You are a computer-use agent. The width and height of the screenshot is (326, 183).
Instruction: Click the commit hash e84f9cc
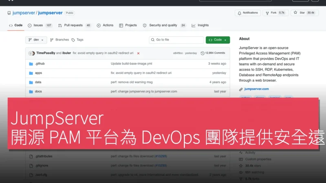(x=178, y=53)
